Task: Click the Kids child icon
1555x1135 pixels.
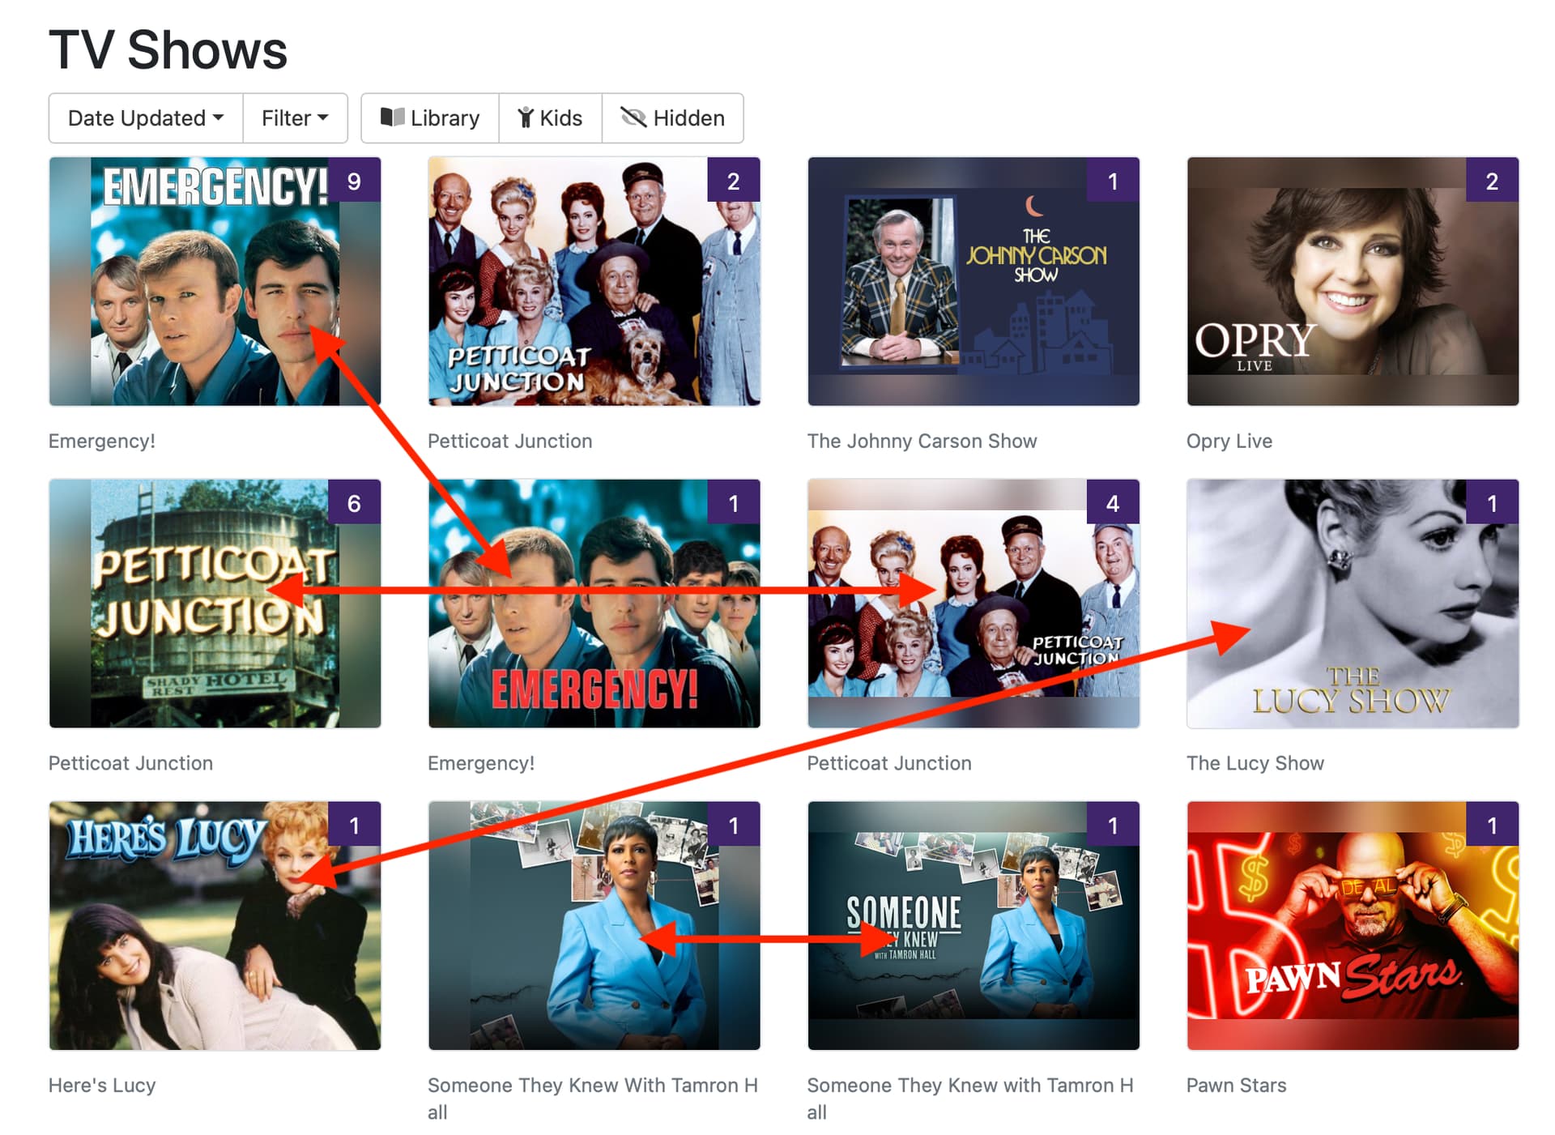Action: [526, 117]
